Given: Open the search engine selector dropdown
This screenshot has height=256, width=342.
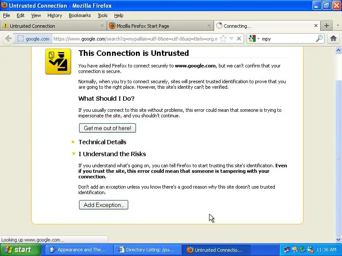Looking at the screenshot, I should coord(259,39).
